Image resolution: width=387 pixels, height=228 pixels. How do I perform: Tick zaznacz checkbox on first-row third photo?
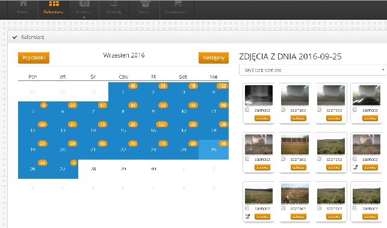tap(319, 110)
